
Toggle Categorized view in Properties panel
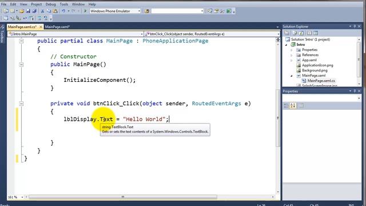point(287,106)
